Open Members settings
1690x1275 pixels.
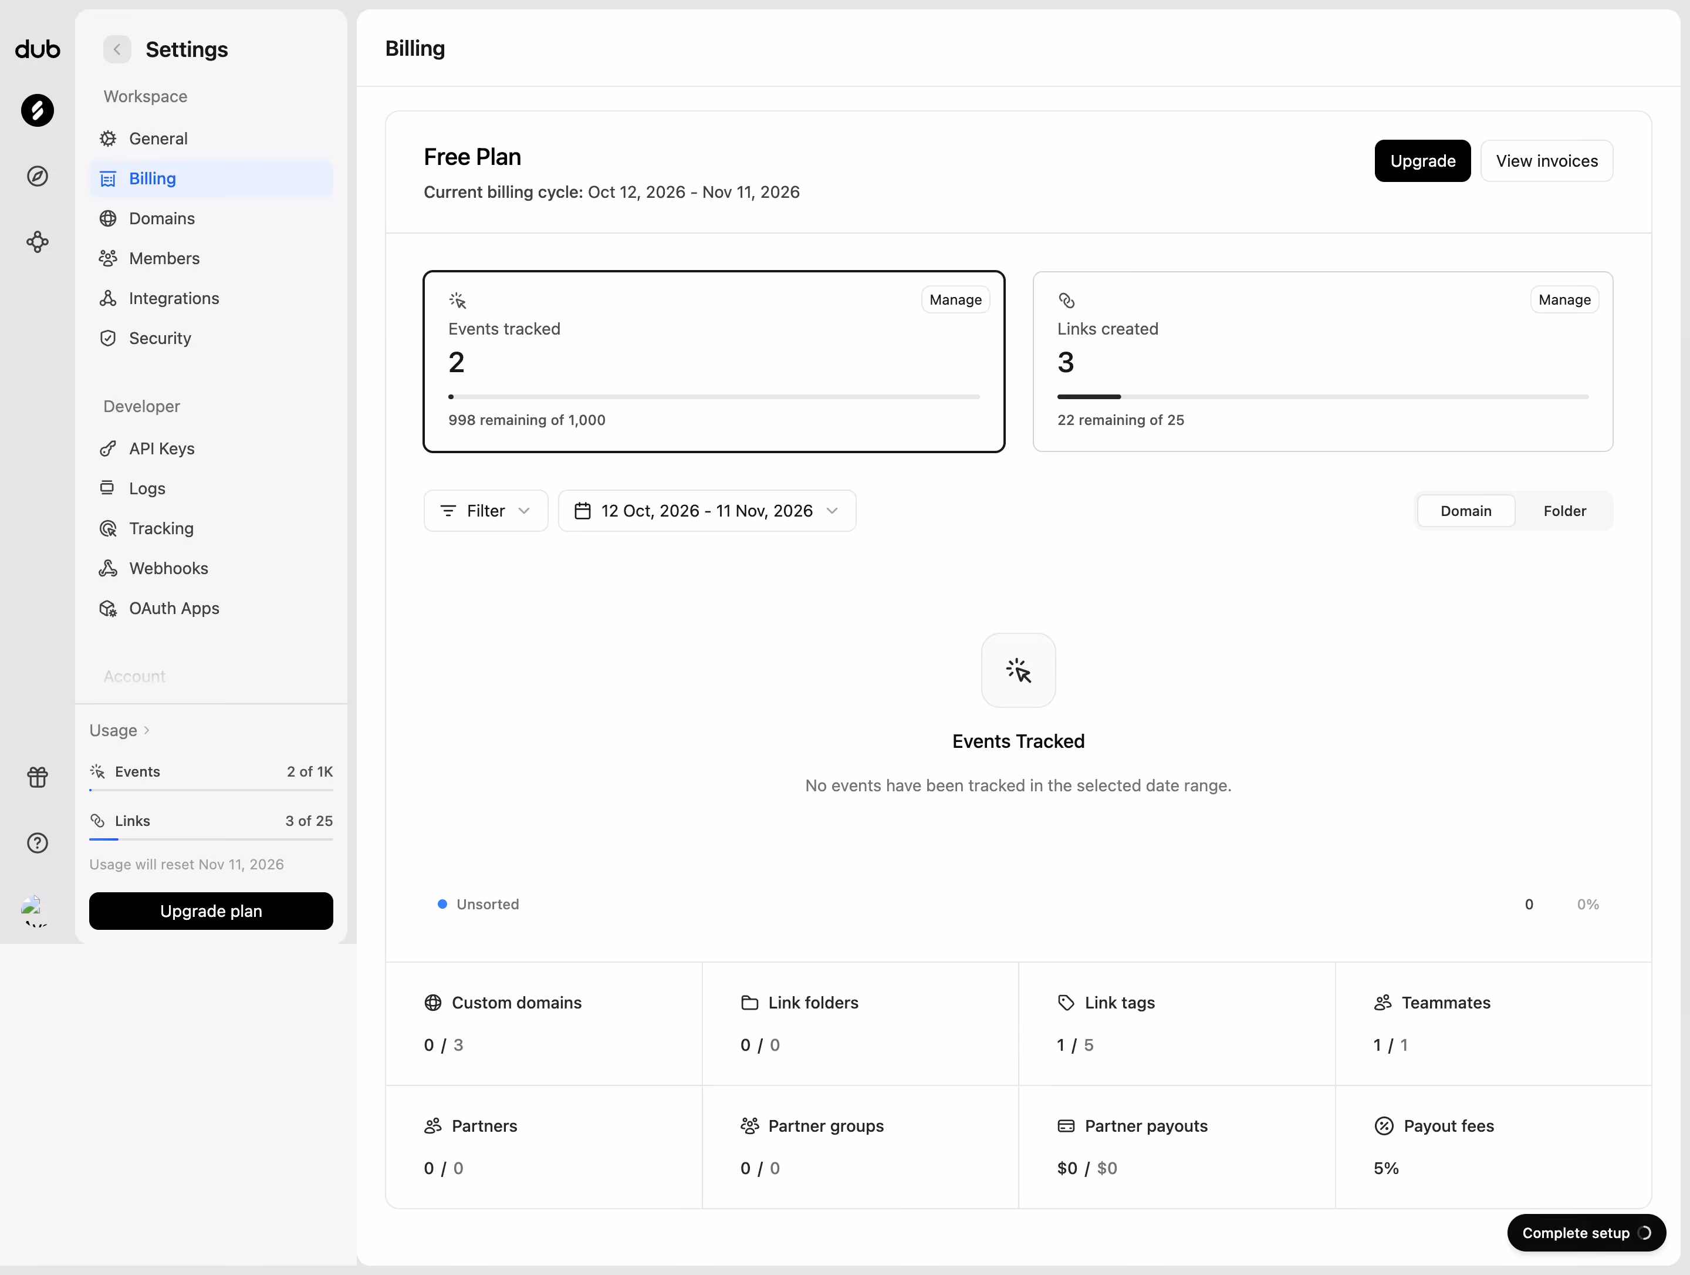pos(211,258)
